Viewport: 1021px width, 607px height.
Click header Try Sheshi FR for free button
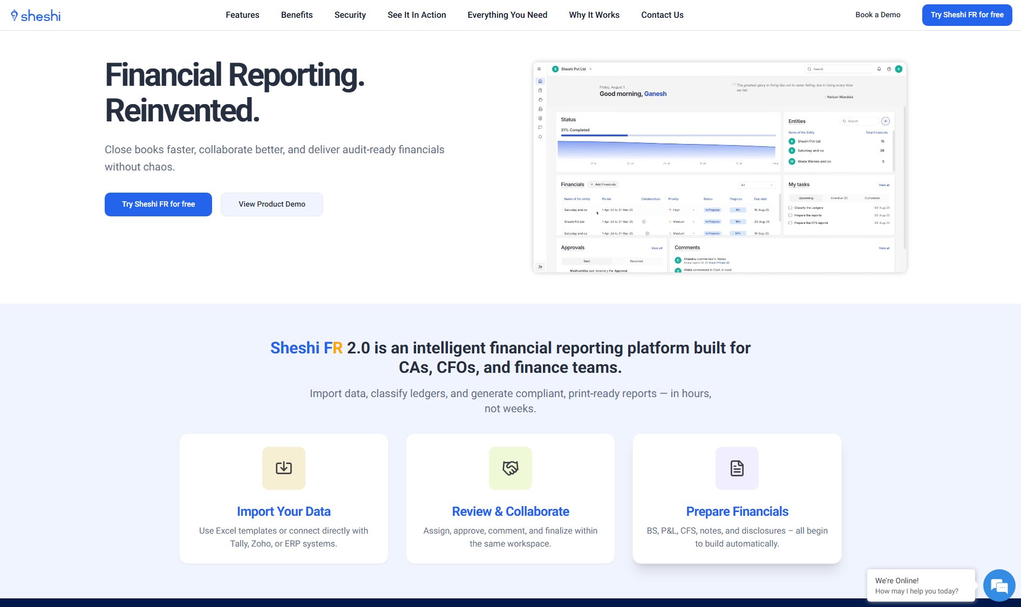tap(967, 15)
